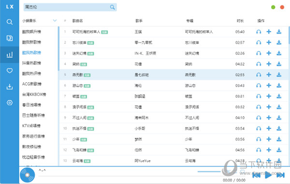Screen dimensions: 290x184
Task: Expand the 小蜗音乐 source dropdown
Action: (55, 20)
